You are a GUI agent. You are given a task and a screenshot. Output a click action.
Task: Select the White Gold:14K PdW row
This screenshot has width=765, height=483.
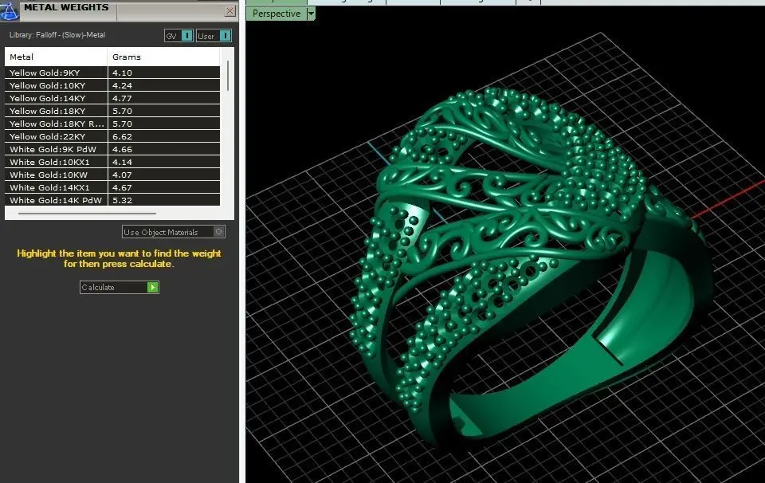click(112, 199)
